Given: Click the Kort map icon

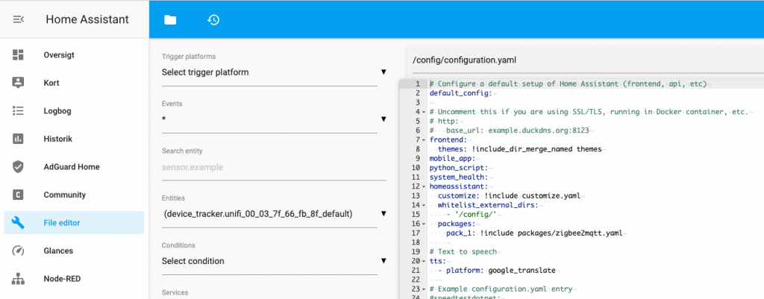Looking at the screenshot, I should (18, 83).
